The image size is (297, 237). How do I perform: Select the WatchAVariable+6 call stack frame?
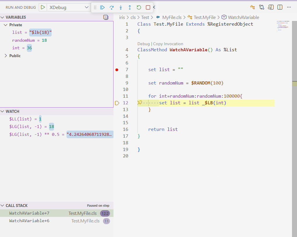click(x=29, y=221)
